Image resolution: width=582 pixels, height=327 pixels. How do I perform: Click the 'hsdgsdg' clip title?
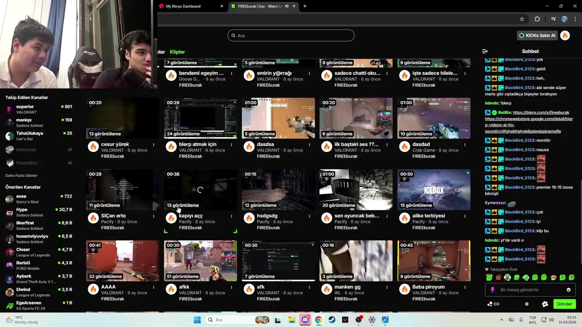tap(267, 216)
